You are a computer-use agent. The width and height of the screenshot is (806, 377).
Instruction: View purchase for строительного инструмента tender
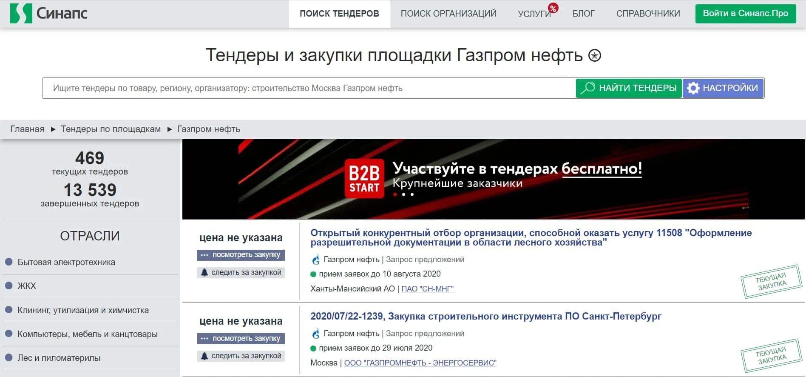(x=241, y=339)
